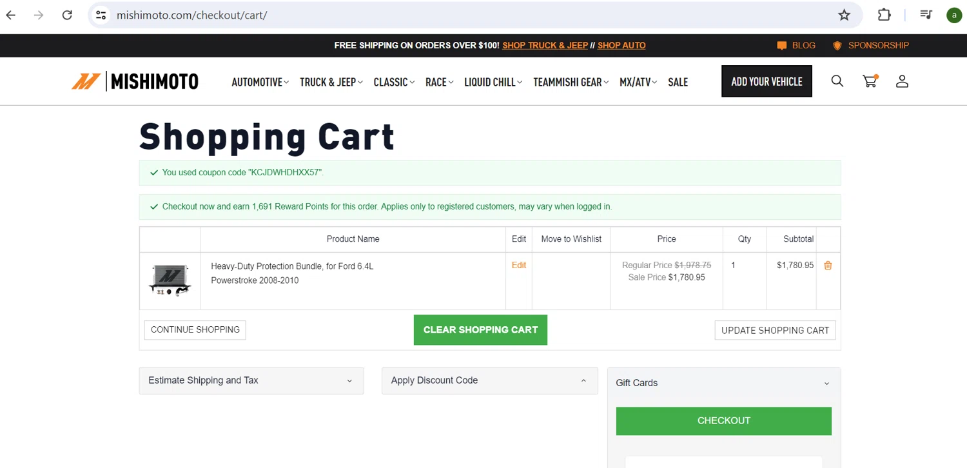The width and height of the screenshot is (967, 468).
Task: Click the Mishimoto logo
Action: 135,81
